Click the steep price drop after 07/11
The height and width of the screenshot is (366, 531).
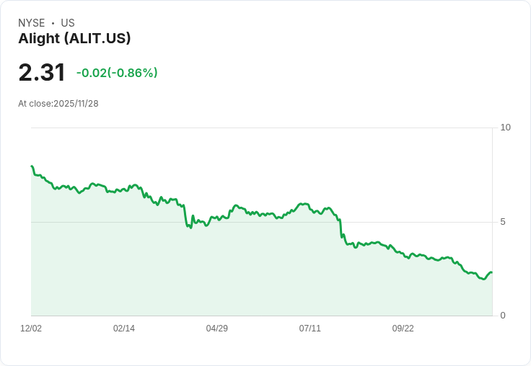[341, 228]
